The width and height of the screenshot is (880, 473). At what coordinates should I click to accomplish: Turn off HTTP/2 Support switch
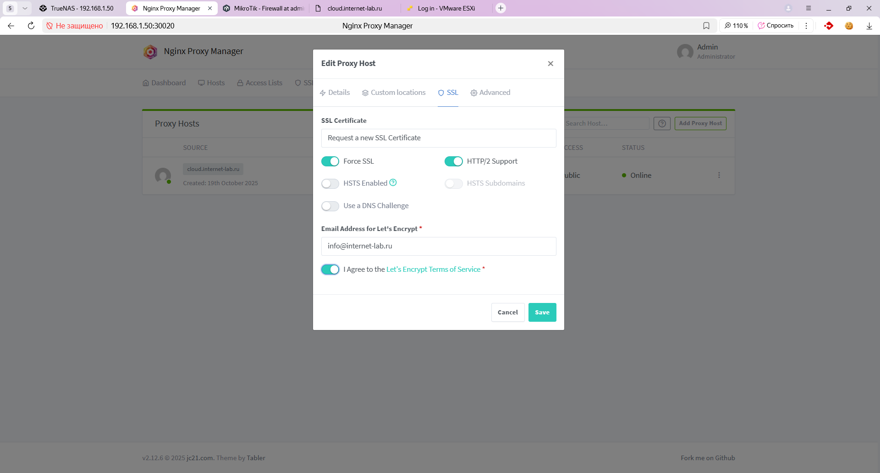click(x=453, y=161)
